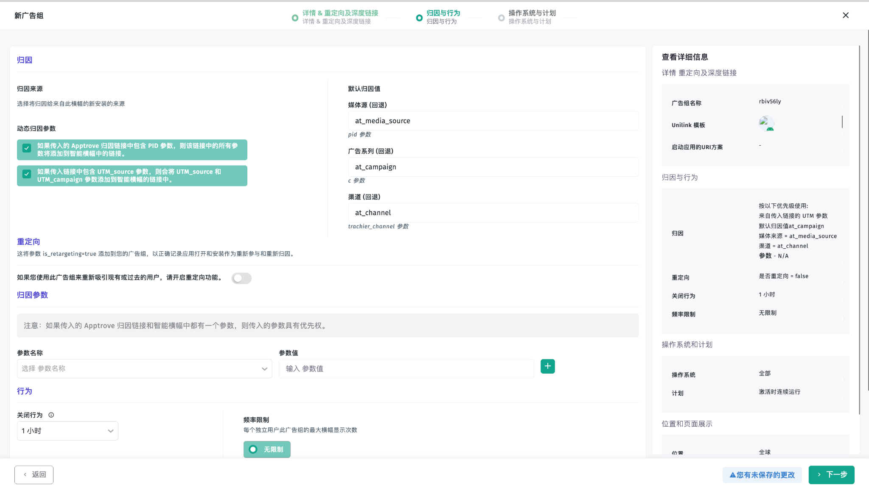The image size is (869, 491).
Task: Click the info icon beside 关闭行为
Action: pos(51,415)
